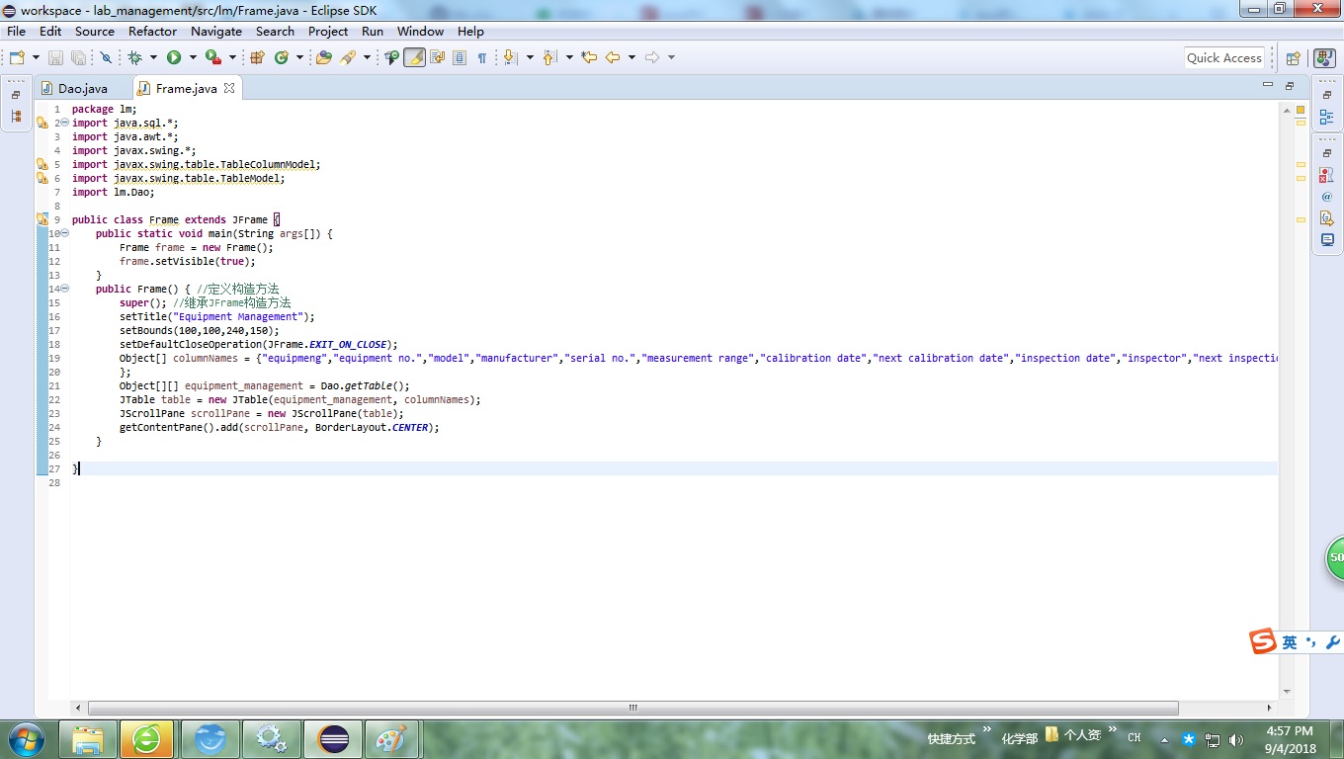Open the Navigate menu
This screenshot has width=1344, height=759.
pyautogui.click(x=216, y=31)
